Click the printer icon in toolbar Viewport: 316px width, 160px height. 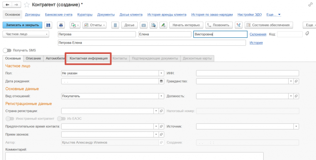61,25
